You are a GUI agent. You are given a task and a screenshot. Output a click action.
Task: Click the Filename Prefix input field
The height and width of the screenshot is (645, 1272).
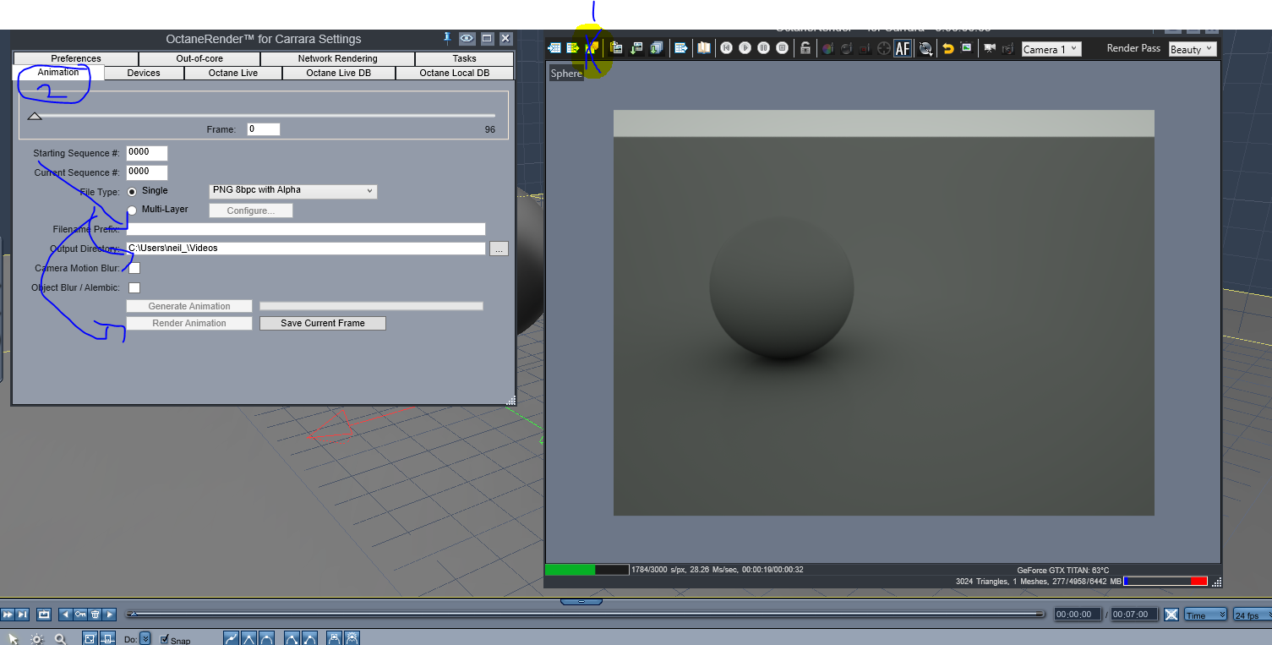(x=306, y=229)
